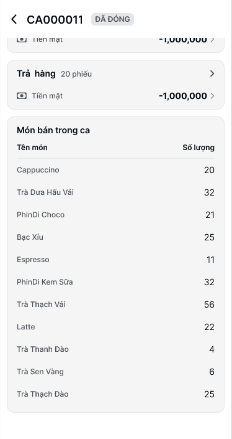Select the Trà Sen Vàng item
The width and height of the screenshot is (232, 439).
pos(116,372)
